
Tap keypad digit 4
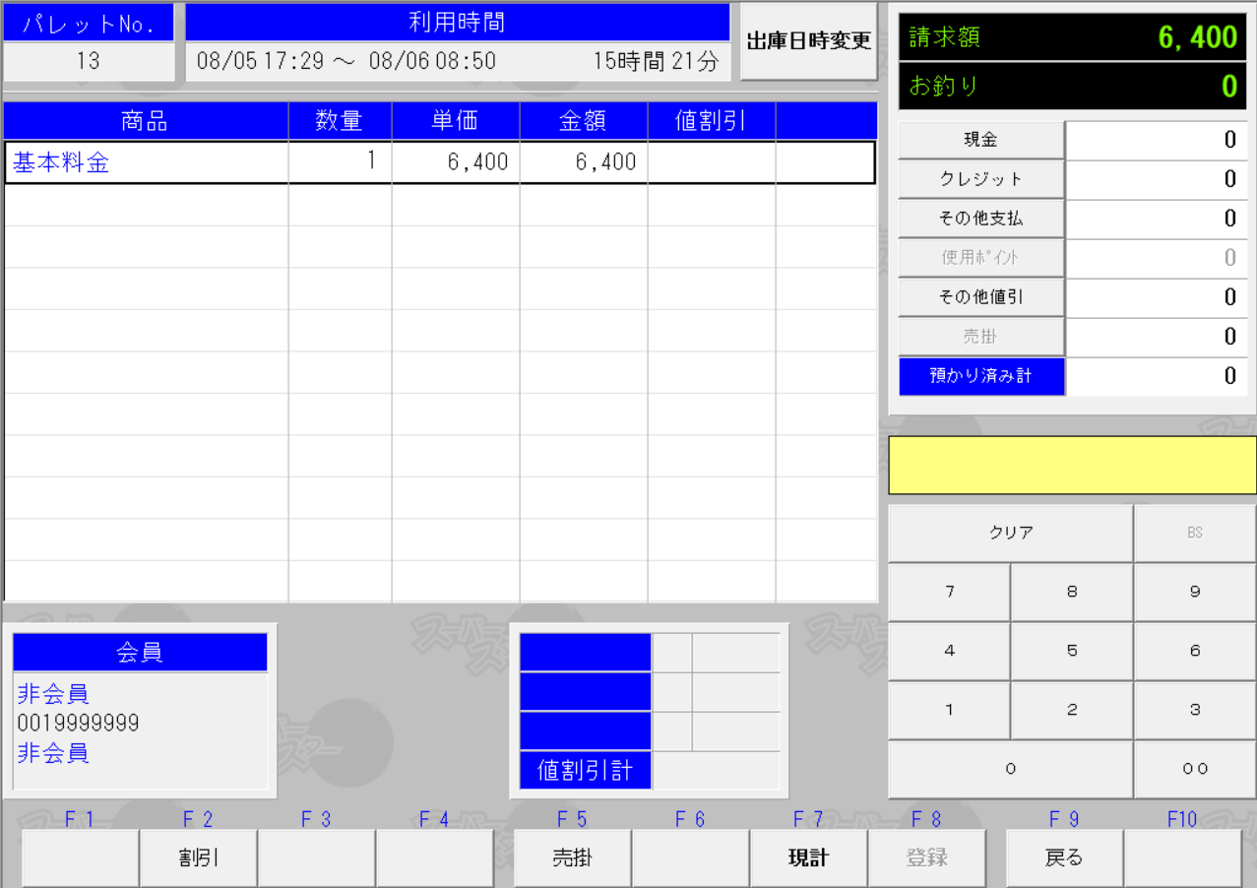click(950, 651)
